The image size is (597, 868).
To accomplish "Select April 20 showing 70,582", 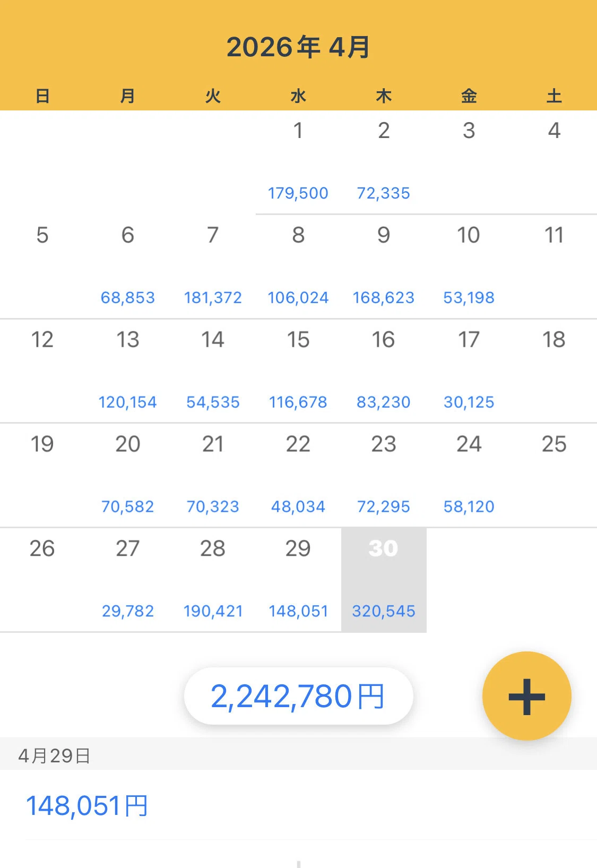I will click(128, 475).
